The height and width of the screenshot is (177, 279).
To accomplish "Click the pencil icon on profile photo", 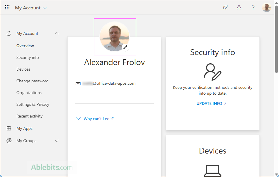I will click(125, 47).
